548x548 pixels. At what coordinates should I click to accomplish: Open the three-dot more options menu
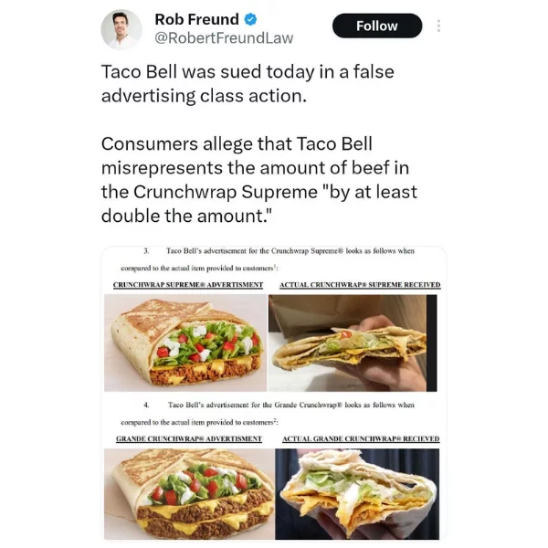pyautogui.click(x=438, y=26)
